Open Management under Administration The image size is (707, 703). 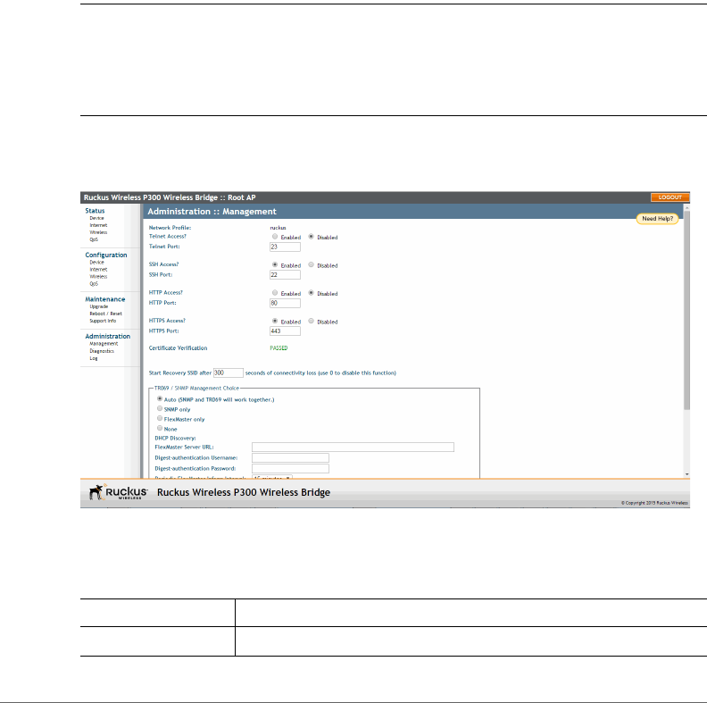click(x=104, y=344)
